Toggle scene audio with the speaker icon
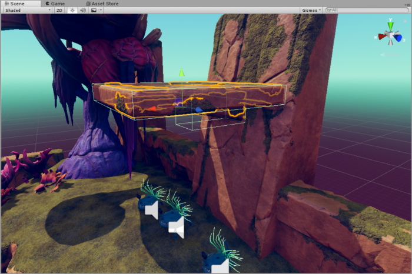This screenshot has width=412, height=274. point(82,10)
